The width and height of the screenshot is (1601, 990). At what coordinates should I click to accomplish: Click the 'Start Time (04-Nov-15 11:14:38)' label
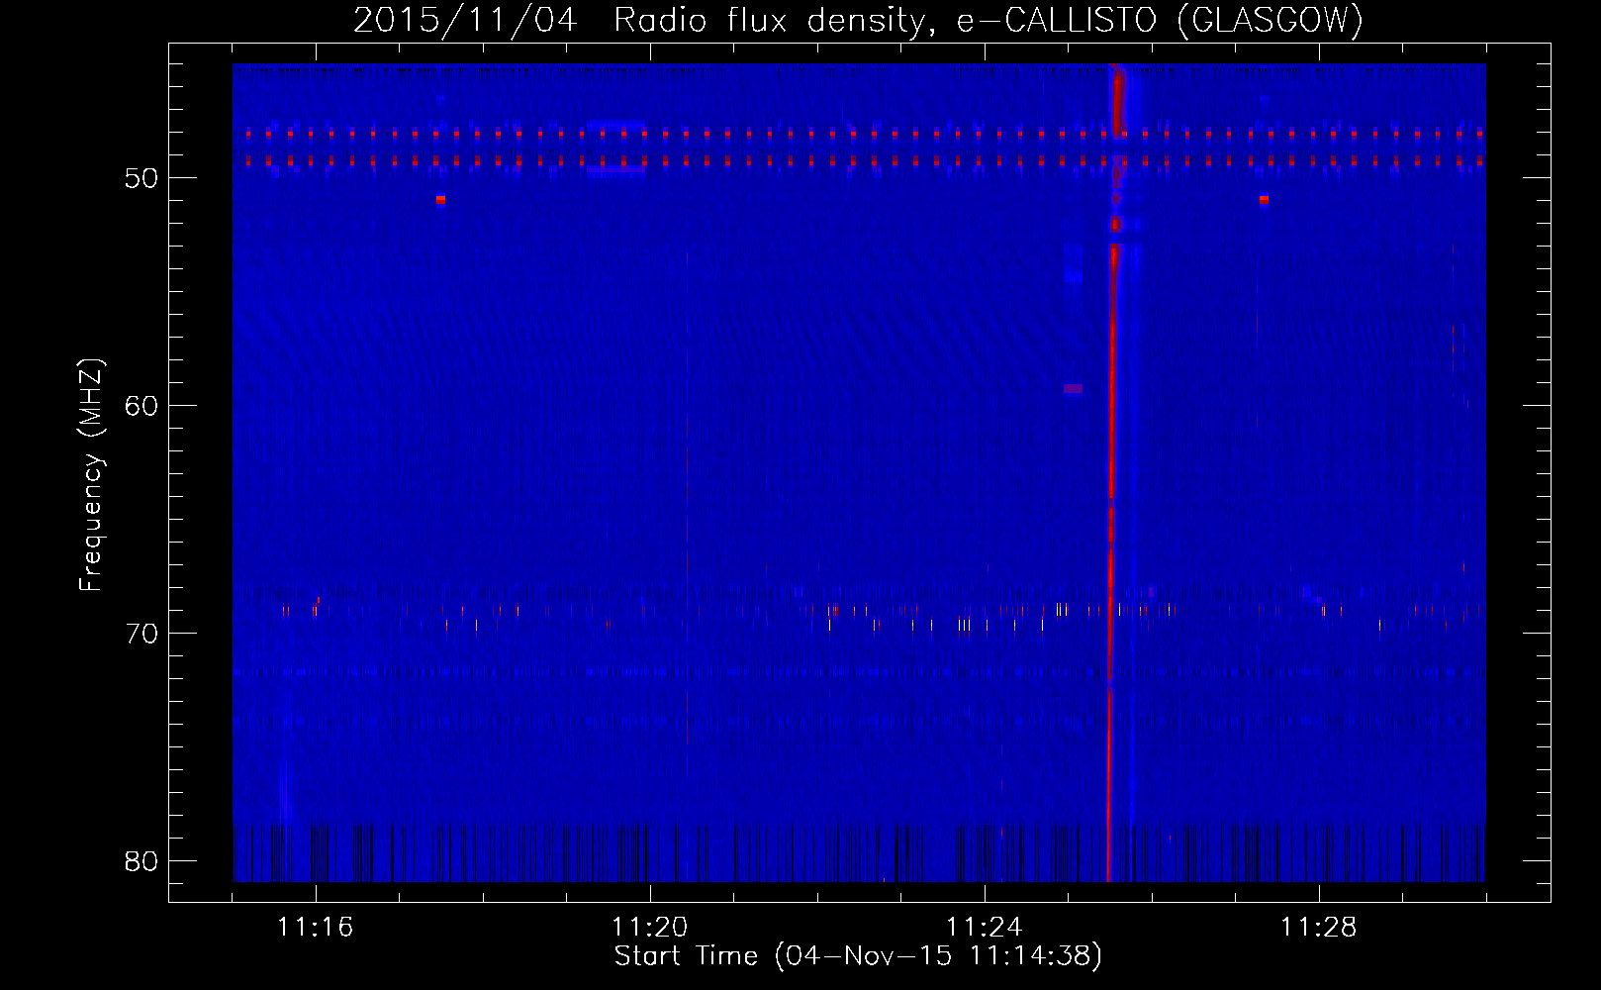pyautogui.click(x=858, y=956)
